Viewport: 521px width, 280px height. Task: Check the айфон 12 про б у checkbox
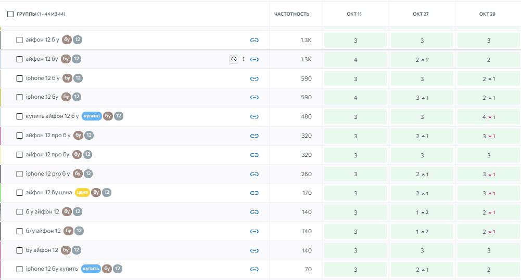(x=20, y=136)
